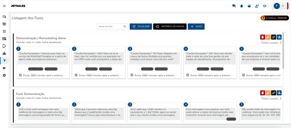Open the contact card icon in sidebar
The height and width of the screenshot is (128, 291).
click(4, 39)
